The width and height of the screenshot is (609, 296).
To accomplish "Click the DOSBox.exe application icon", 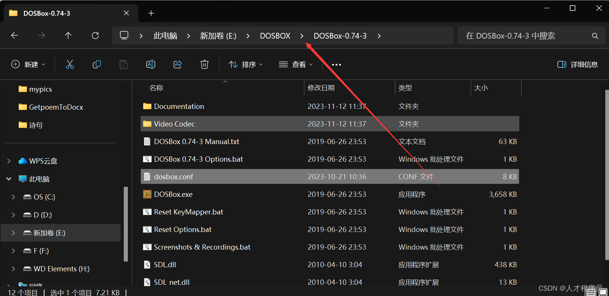I will 147,194.
